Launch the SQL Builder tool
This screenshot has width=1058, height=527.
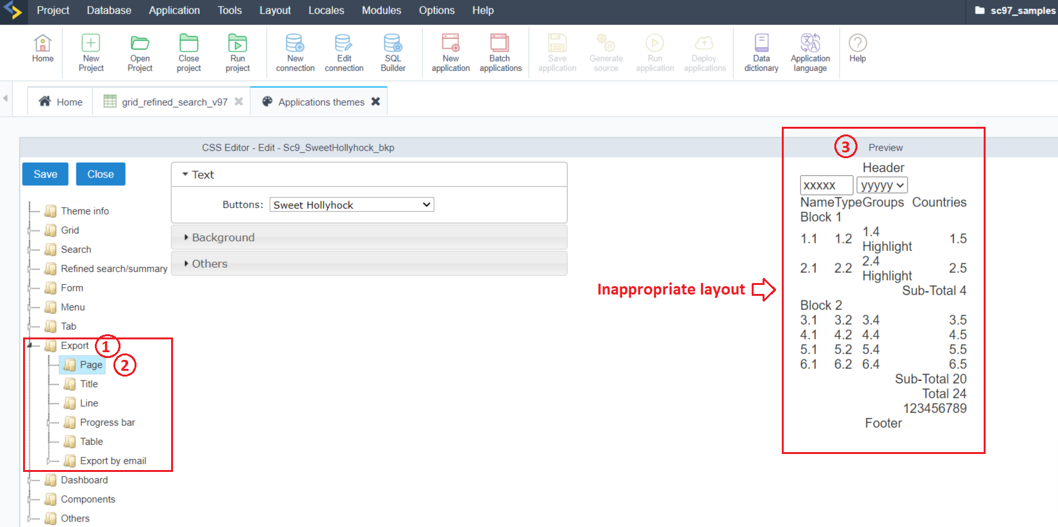[x=393, y=53]
